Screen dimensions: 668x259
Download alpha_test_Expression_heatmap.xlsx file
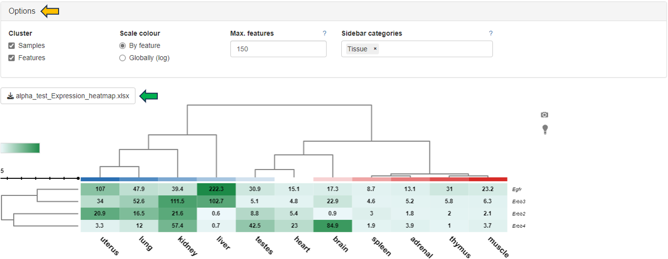pyautogui.click(x=68, y=96)
